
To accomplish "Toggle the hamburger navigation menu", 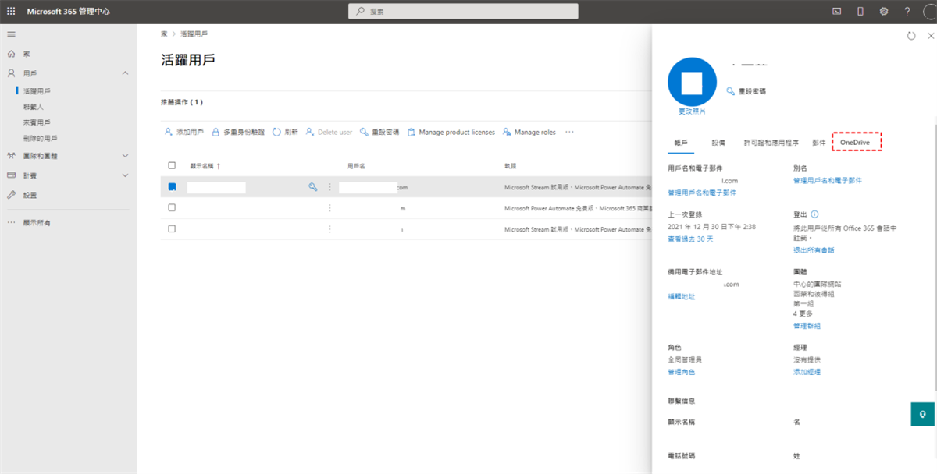I will point(11,34).
